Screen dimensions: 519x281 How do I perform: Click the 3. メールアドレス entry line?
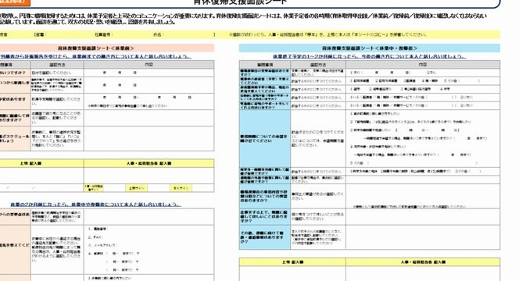102,245
